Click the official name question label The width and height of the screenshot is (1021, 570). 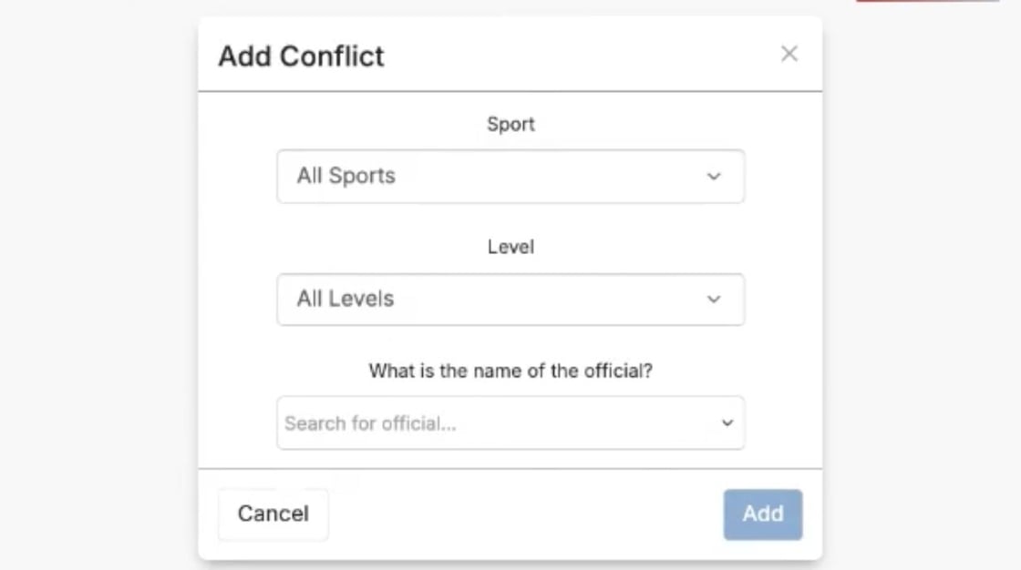[510, 371]
